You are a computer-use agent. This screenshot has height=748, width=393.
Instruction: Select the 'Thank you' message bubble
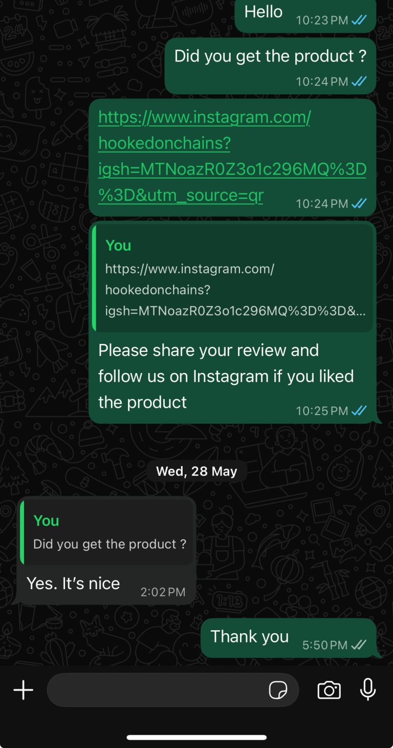(289, 638)
